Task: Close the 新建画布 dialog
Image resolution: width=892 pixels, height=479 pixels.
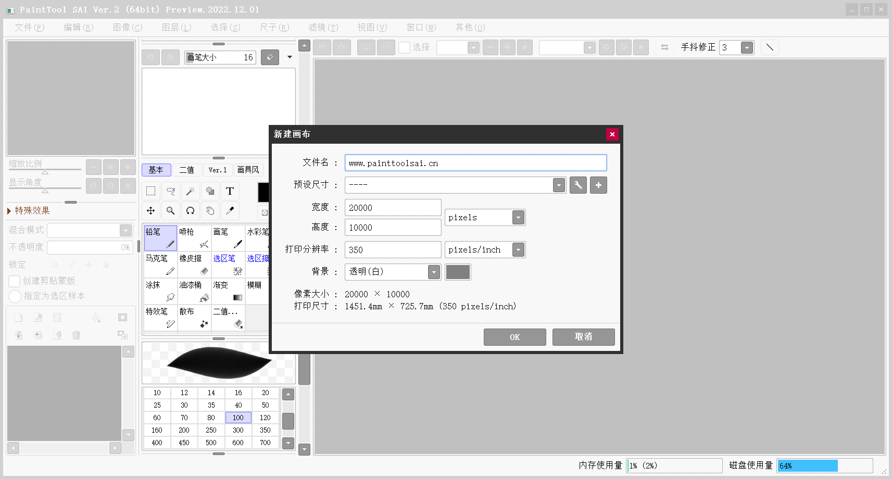Action: [612, 134]
